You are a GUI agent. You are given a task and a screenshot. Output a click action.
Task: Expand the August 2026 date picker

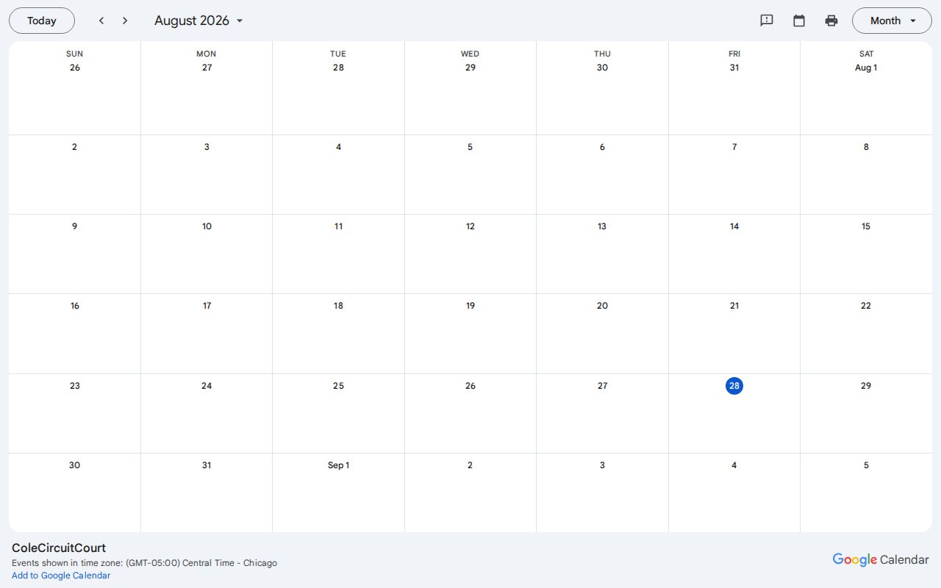coord(198,21)
